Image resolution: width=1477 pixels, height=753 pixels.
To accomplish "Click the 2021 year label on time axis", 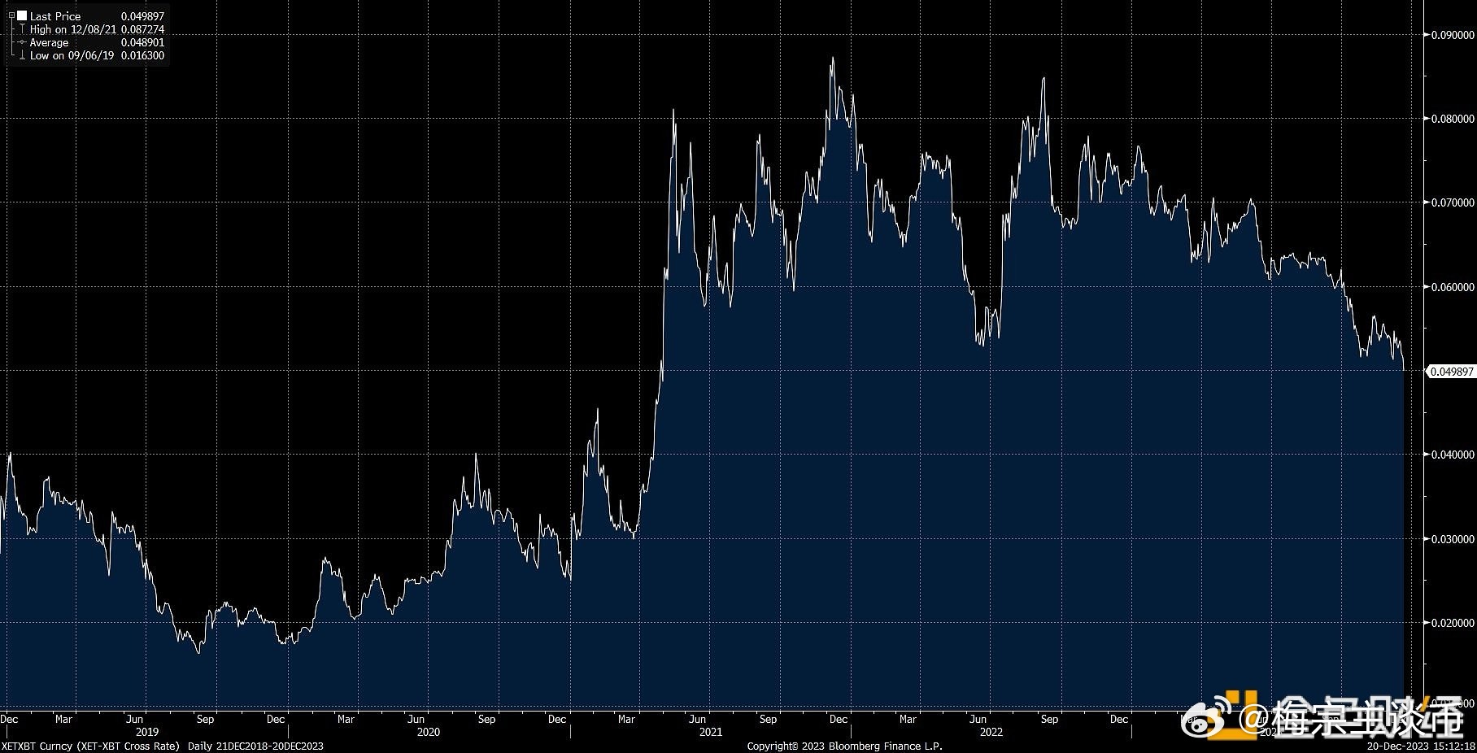I will 710,732.
